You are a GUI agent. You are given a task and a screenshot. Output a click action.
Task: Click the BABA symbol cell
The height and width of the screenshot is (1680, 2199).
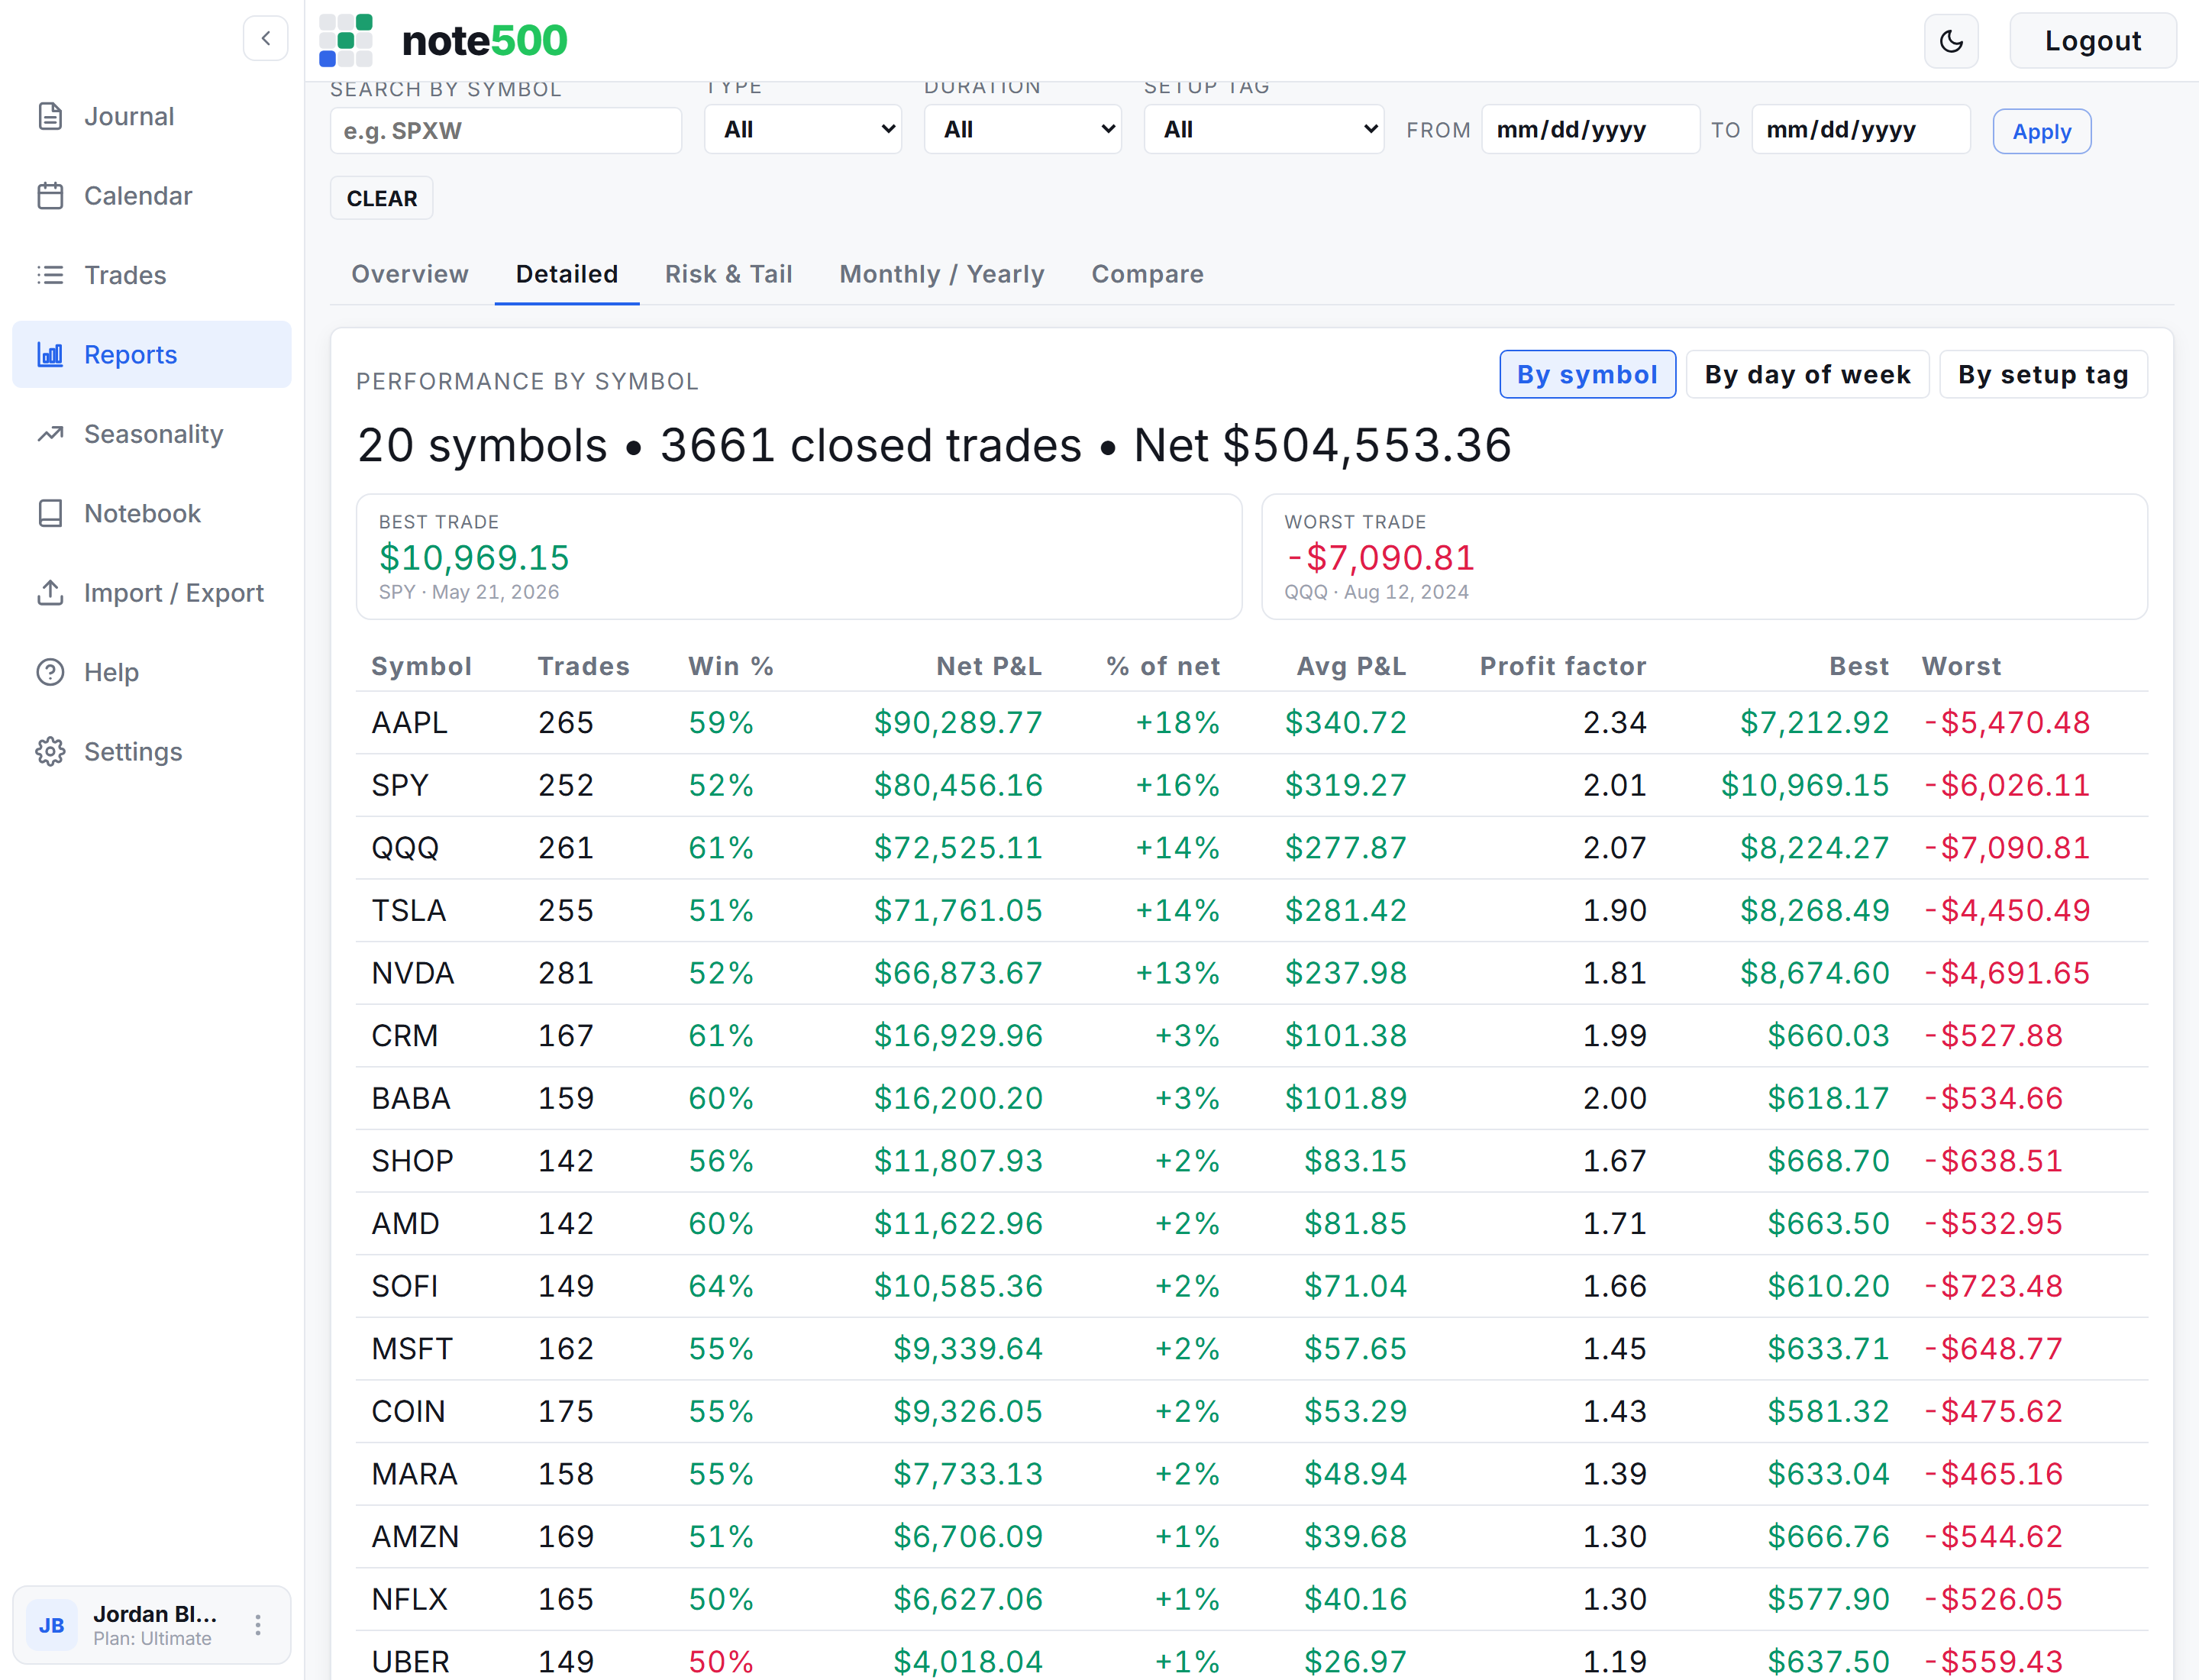(x=411, y=1098)
